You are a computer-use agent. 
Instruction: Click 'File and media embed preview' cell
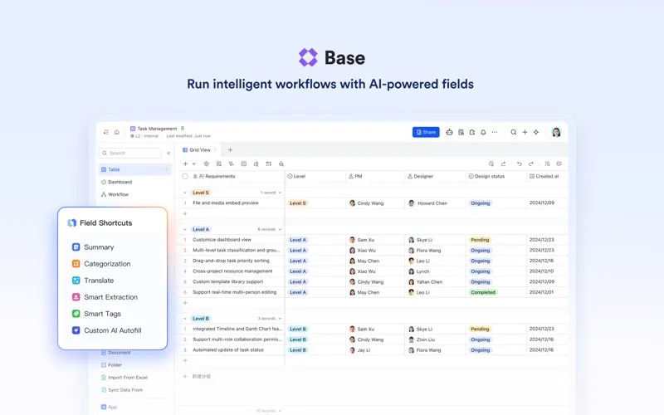(226, 203)
